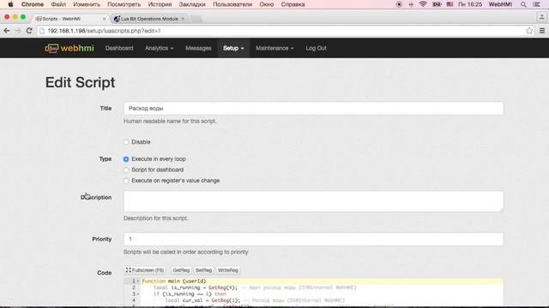Screen dimensions: 549x308
Task: Click the Fullscreen (F8) button
Action: [x=145, y=270]
